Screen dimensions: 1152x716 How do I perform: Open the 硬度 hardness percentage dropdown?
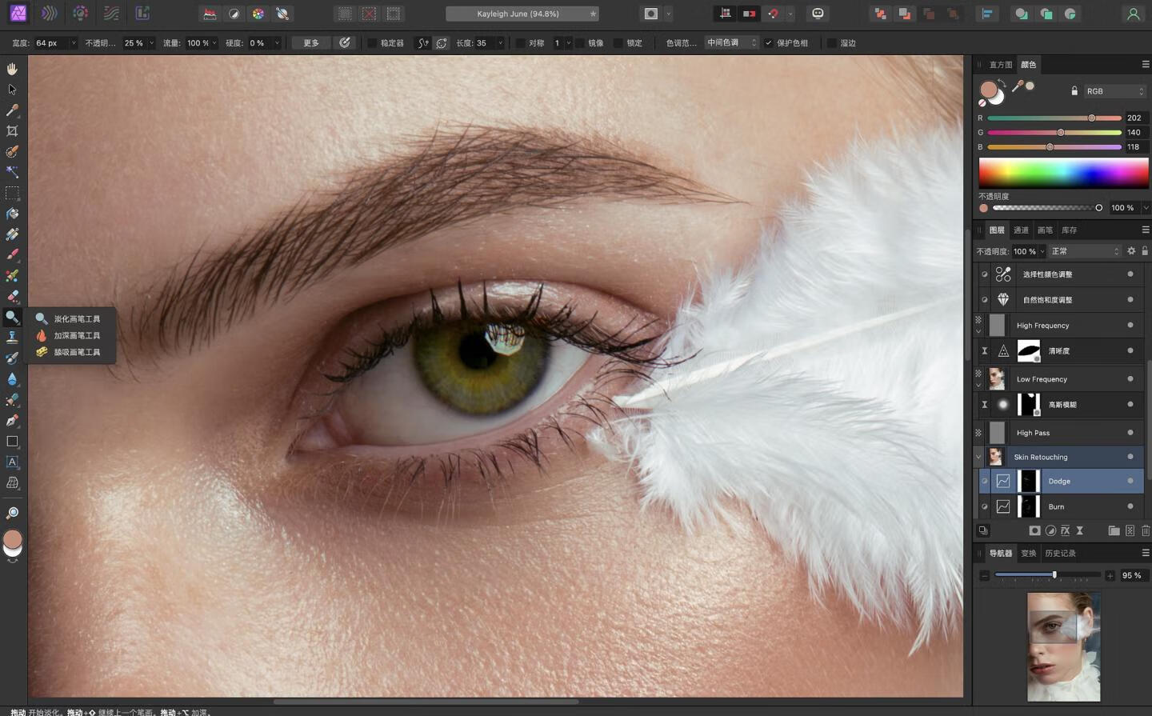pos(277,43)
